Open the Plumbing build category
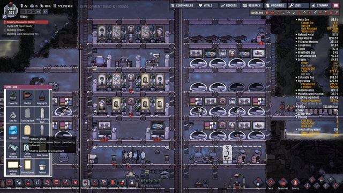The width and height of the screenshot is (343, 193). (x=47, y=183)
